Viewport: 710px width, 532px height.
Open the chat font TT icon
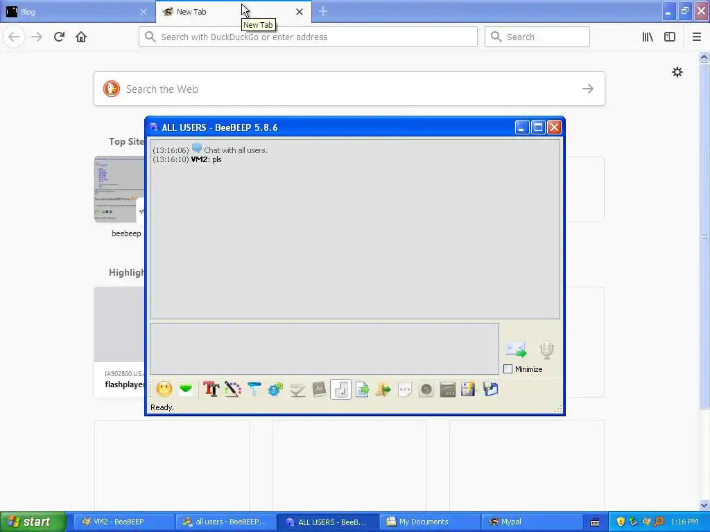coord(211,389)
